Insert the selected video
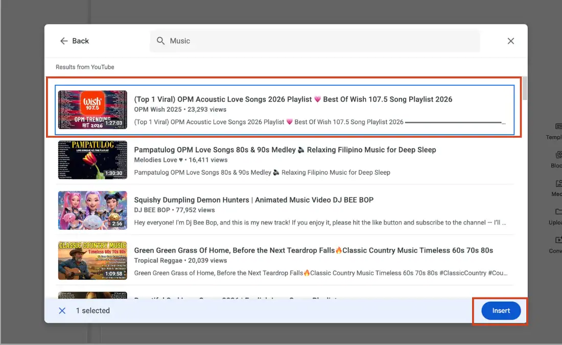This screenshot has height=345, width=562. (x=501, y=311)
